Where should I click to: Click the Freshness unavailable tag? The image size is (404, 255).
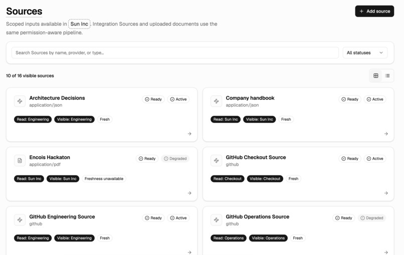click(x=104, y=178)
